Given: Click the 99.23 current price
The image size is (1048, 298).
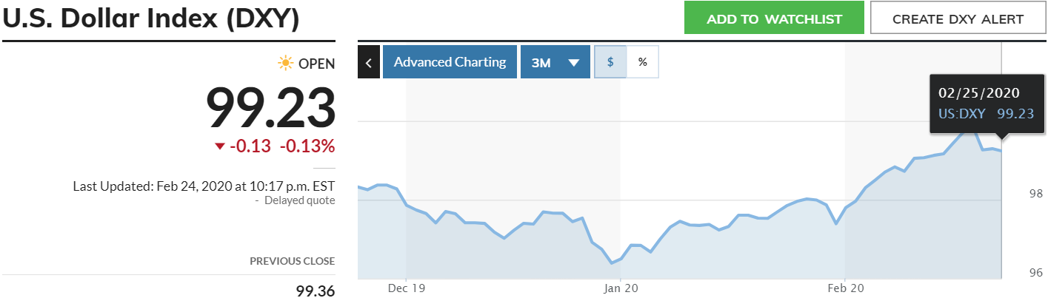Looking at the screenshot, I should tap(270, 108).
